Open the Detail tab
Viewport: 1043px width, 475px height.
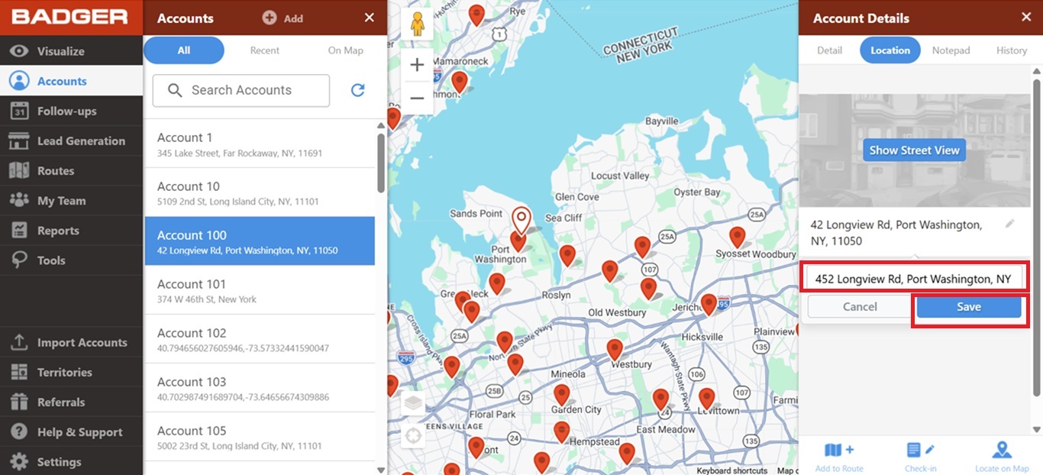(829, 50)
